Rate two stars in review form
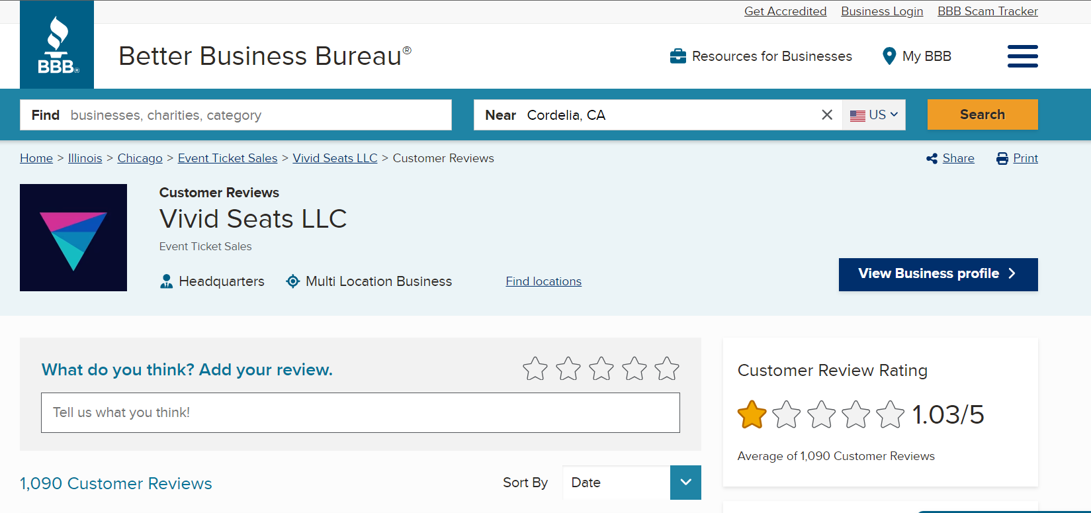The width and height of the screenshot is (1091, 513). click(568, 369)
